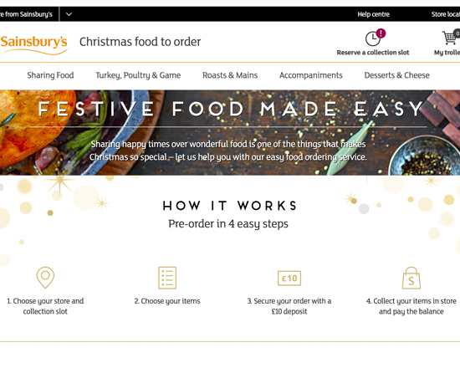Open Turkey, Poultry & Game menu
Image resolution: width=460 pixels, height=373 pixels.
(x=138, y=75)
